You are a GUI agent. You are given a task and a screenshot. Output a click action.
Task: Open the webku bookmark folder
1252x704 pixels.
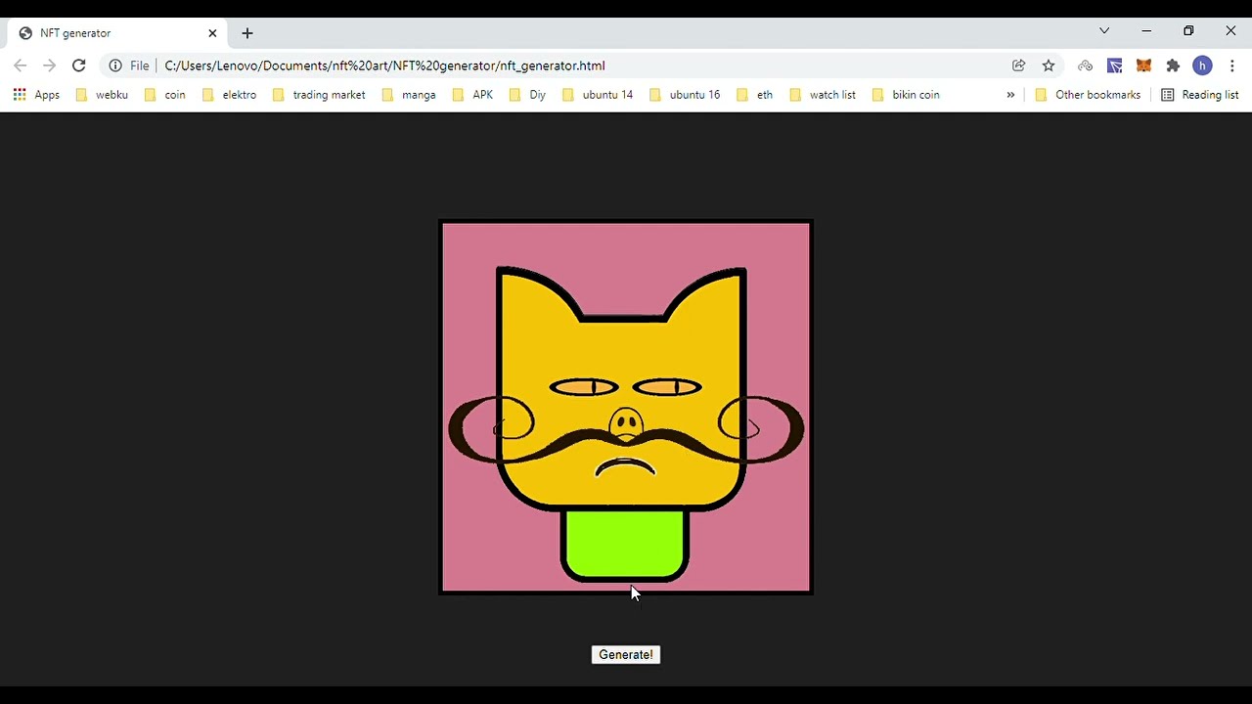pyautogui.click(x=102, y=95)
